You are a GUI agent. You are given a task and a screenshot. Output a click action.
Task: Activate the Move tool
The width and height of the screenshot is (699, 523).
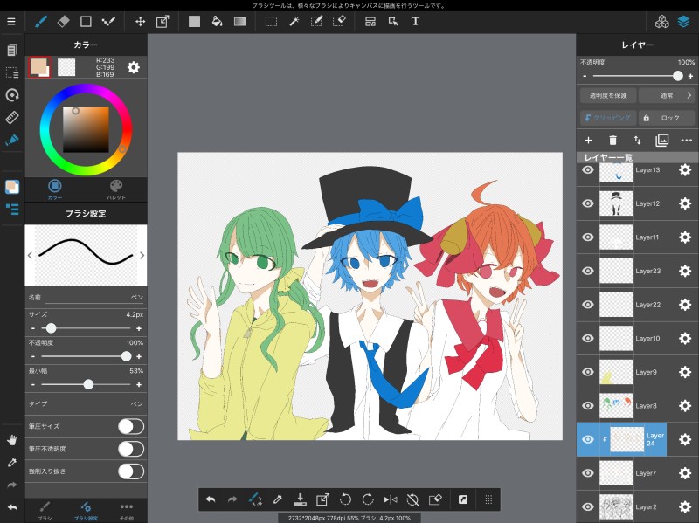coord(140,21)
